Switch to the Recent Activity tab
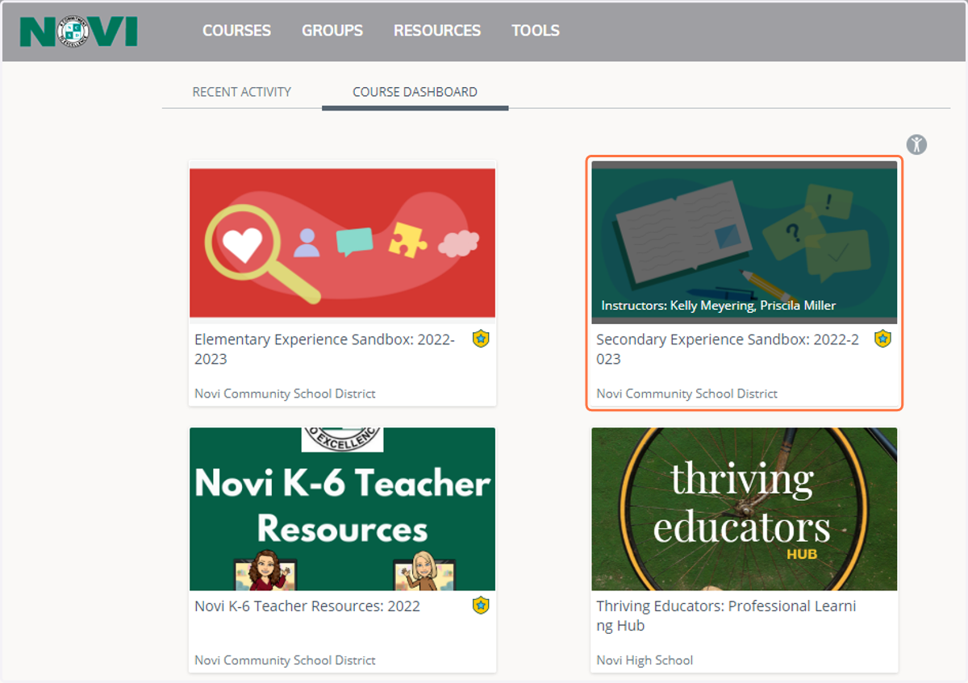This screenshot has width=968, height=683. click(x=242, y=92)
